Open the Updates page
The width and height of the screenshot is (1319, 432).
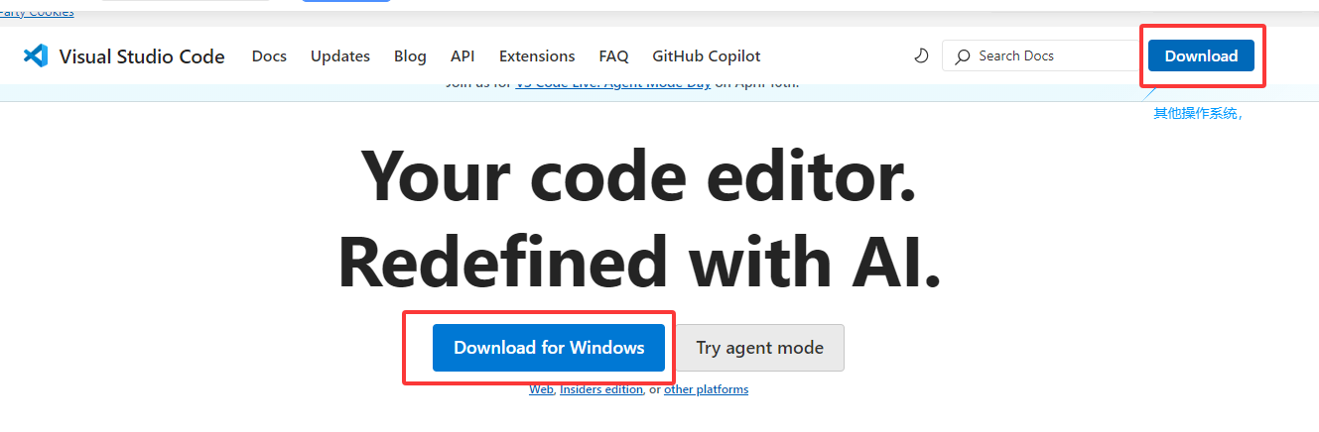click(340, 56)
